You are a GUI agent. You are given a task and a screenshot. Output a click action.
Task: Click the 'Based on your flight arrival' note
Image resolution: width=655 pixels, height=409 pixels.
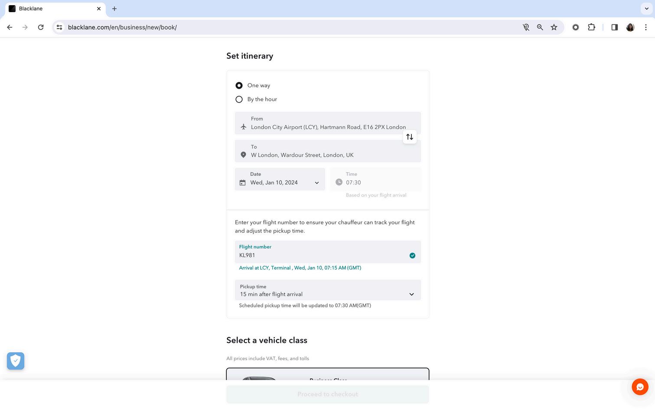point(376,195)
